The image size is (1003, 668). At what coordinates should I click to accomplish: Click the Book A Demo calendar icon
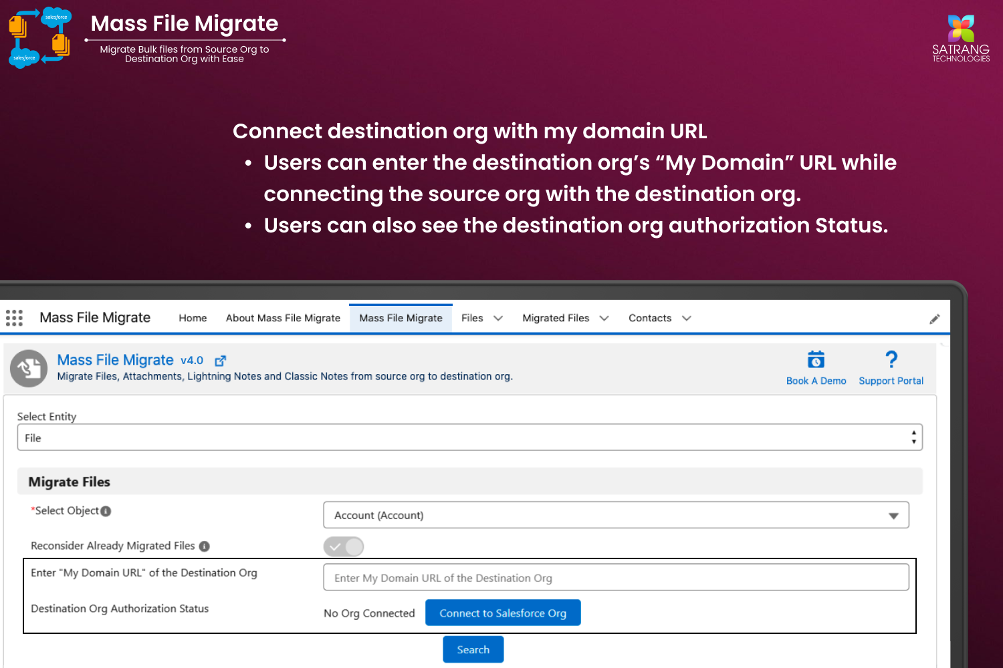(816, 359)
